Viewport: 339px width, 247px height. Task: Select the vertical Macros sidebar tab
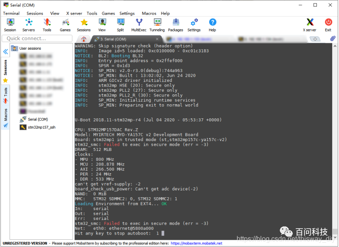(x=6, y=118)
